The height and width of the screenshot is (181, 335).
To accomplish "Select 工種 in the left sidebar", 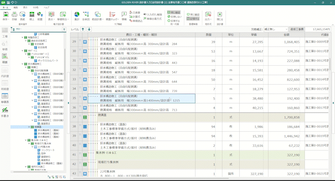I will 5,33.
